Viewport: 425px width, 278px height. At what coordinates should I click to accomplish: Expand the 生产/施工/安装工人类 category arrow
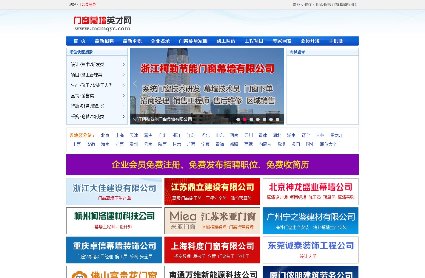pyautogui.click(x=124, y=85)
